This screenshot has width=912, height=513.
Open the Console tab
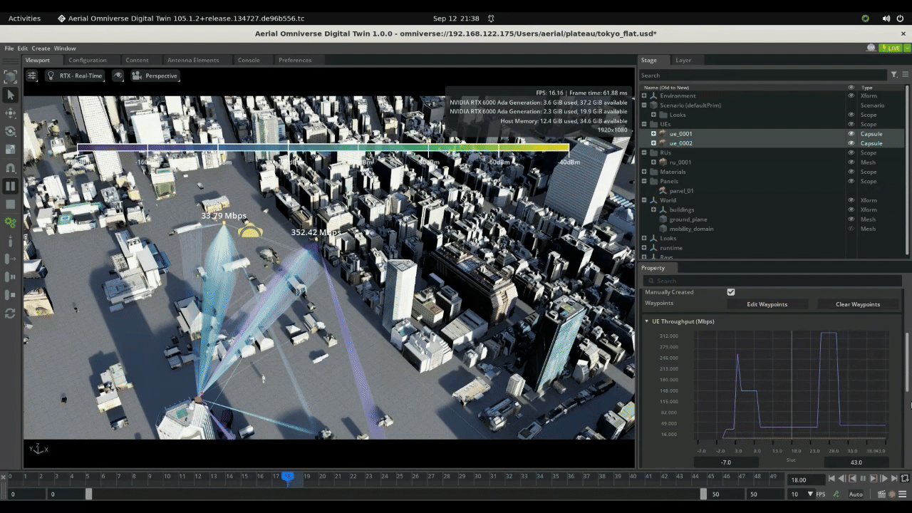(x=249, y=60)
